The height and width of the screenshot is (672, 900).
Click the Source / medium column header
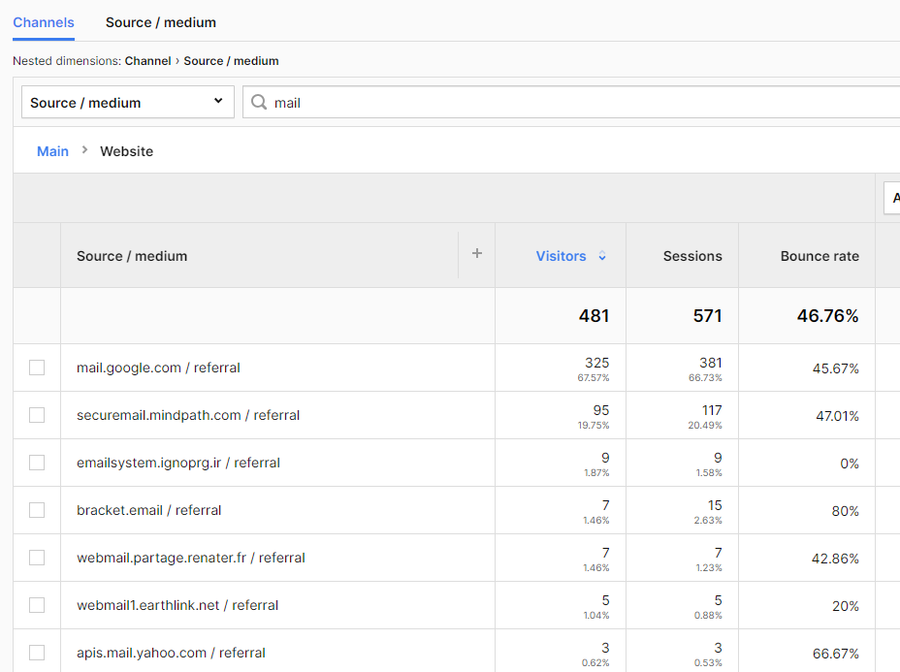[132, 256]
